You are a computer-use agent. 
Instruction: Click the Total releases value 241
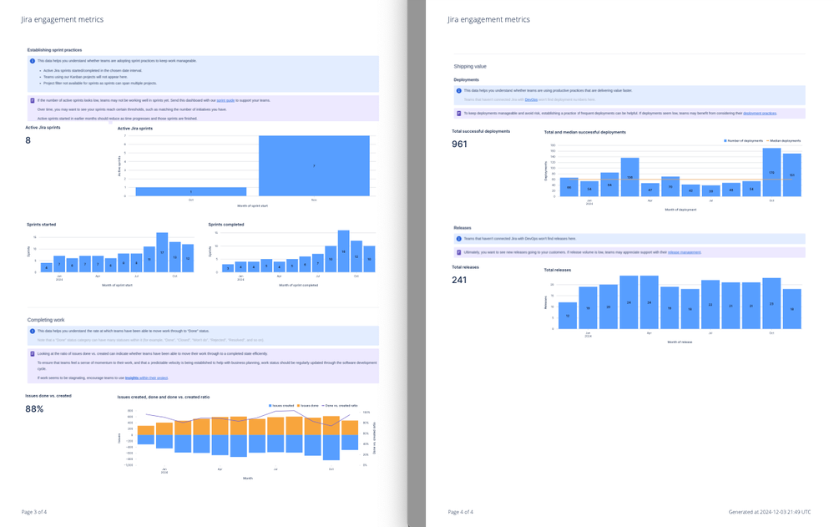[x=459, y=280]
